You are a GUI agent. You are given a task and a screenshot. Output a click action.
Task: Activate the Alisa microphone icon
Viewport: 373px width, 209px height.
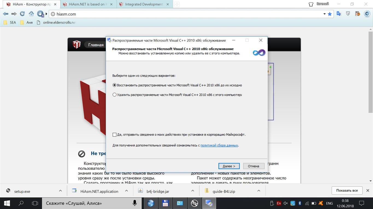(x=135, y=203)
